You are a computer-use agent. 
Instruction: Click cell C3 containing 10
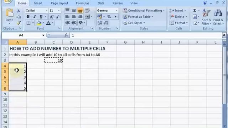tap(53, 60)
